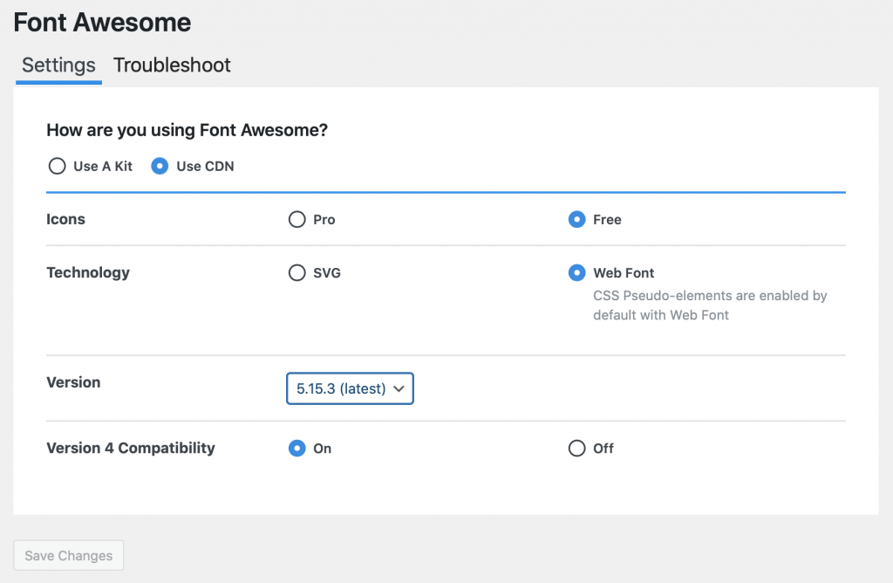Screen dimensions: 893x583
Task: Switch to the Settings tab
Action: pyautogui.click(x=58, y=65)
